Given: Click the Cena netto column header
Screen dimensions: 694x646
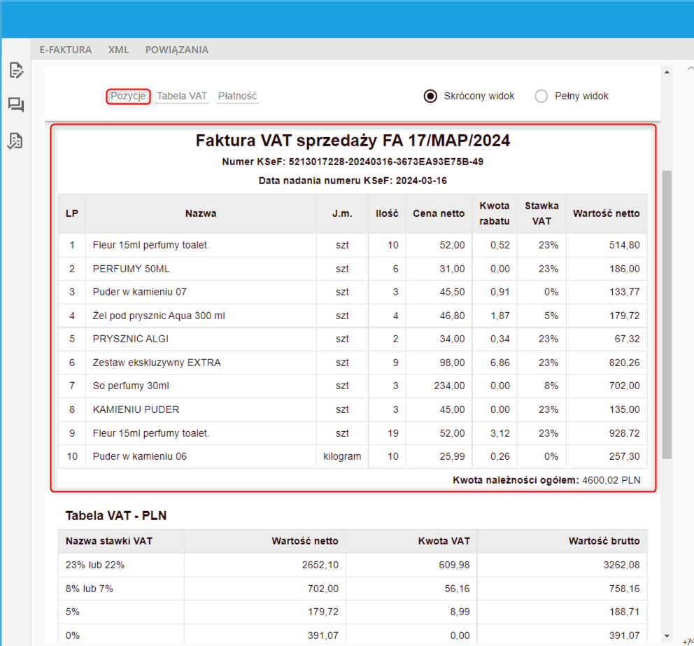Looking at the screenshot, I should (439, 213).
